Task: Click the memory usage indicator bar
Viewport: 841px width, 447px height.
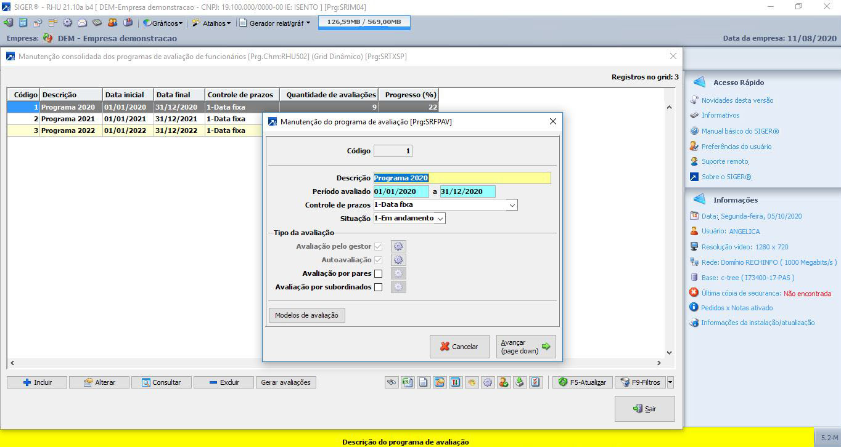Action: 364,22
